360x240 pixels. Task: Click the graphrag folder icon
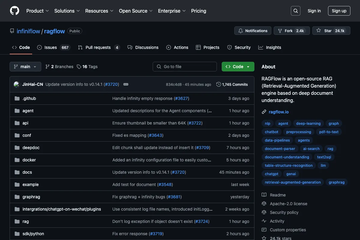tap(17, 197)
